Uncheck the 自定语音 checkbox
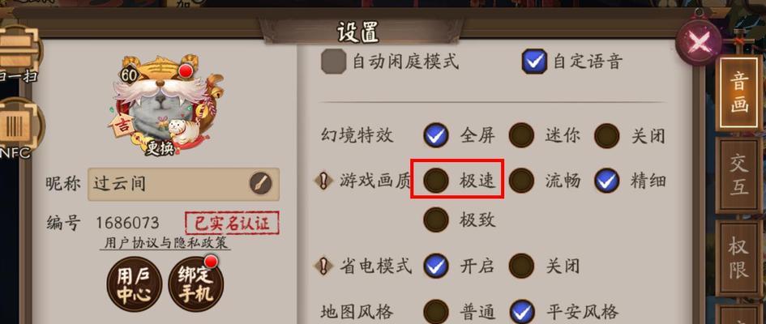This screenshot has width=766, height=324. click(x=534, y=62)
